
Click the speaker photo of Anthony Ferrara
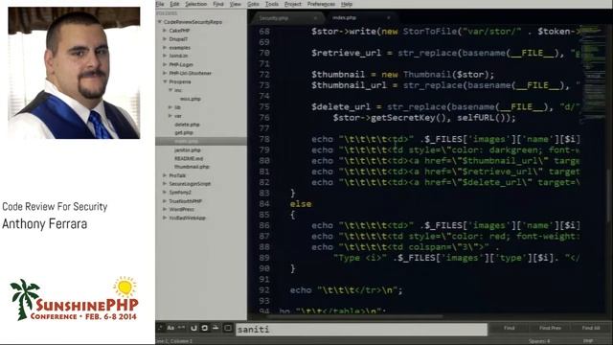[x=74, y=73]
